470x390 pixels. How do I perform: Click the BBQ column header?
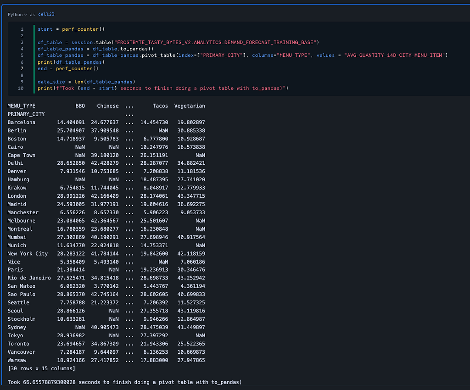pos(80,106)
